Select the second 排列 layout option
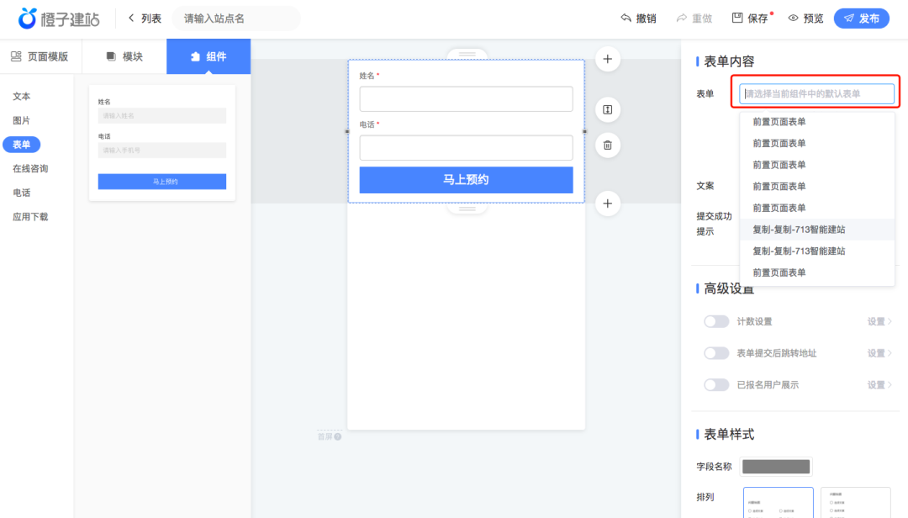The height and width of the screenshot is (518, 908). (x=855, y=502)
